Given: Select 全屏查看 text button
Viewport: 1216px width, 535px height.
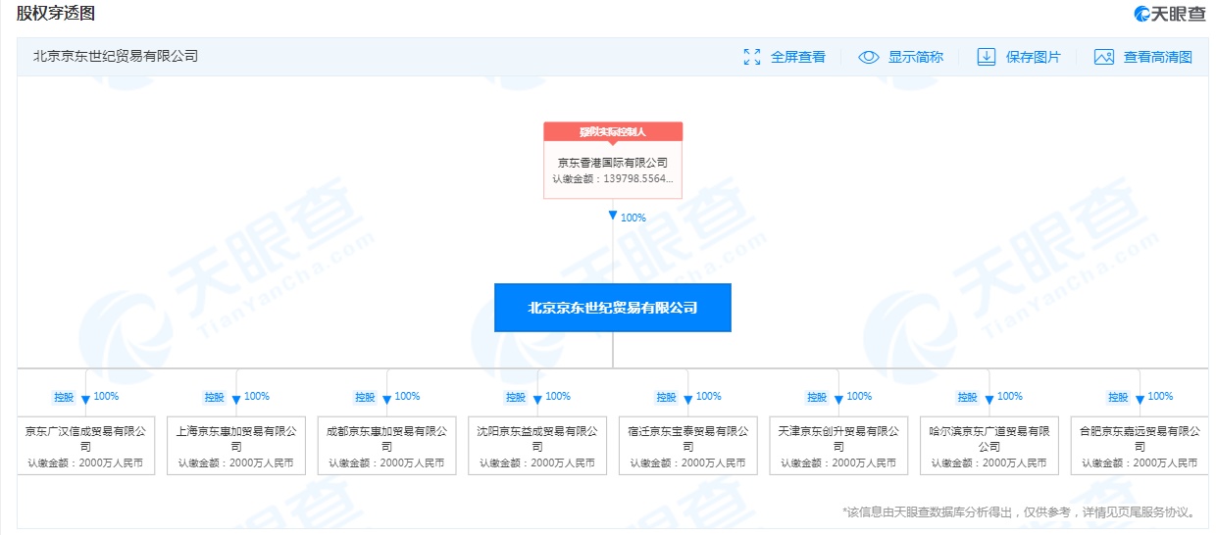Looking at the screenshot, I should 798,57.
